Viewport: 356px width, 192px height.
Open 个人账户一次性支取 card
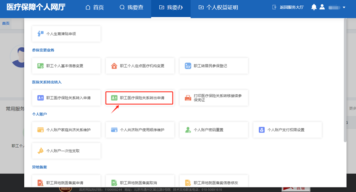point(66,151)
